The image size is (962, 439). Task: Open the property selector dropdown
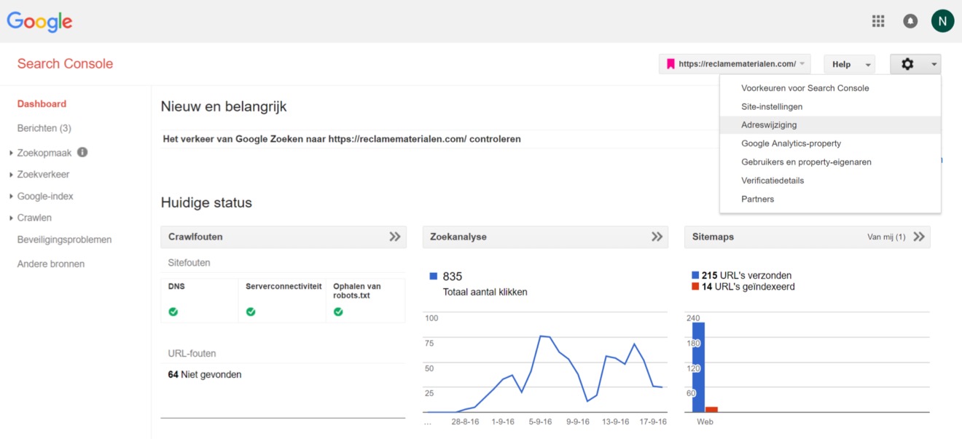point(735,64)
